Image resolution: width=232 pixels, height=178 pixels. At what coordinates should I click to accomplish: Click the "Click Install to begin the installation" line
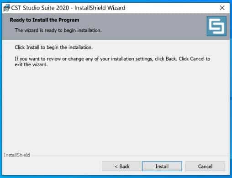tap(53, 47)
